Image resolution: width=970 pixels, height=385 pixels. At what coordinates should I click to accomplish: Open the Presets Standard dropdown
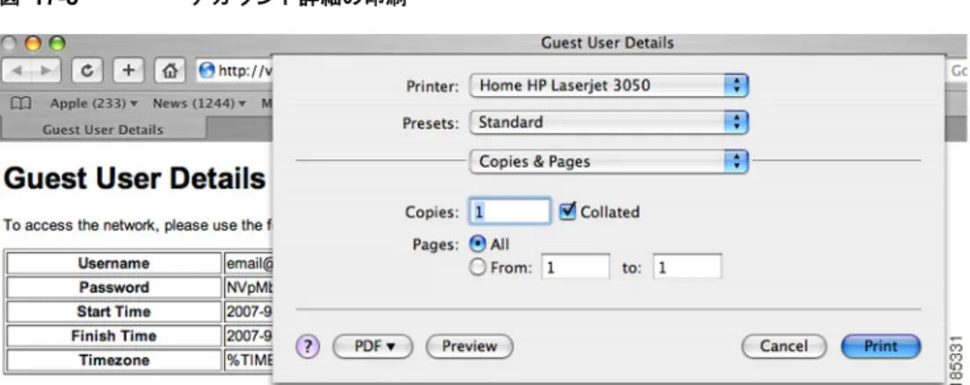[x=610, y=122]
